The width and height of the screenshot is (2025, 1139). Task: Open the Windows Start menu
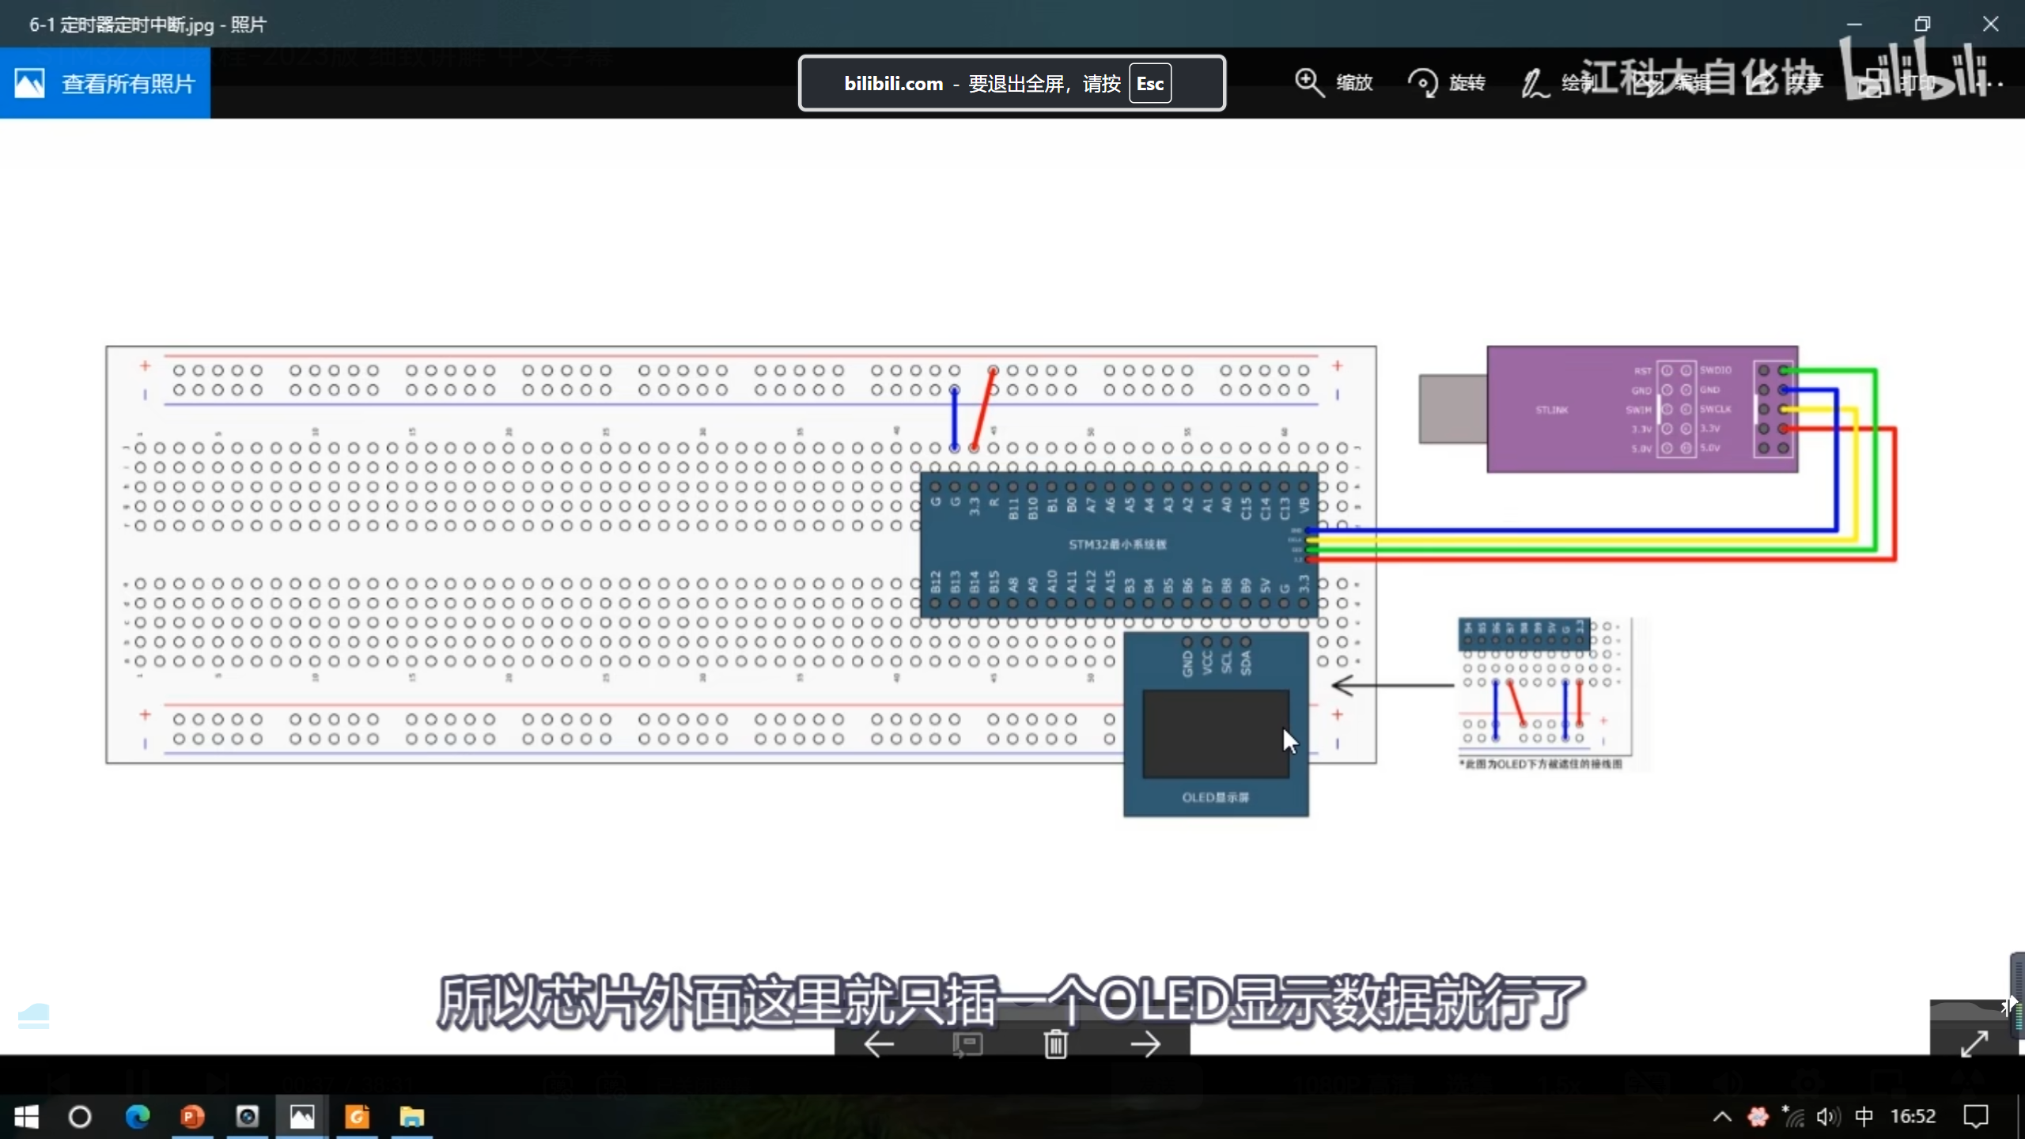(x=26, y=1116)
